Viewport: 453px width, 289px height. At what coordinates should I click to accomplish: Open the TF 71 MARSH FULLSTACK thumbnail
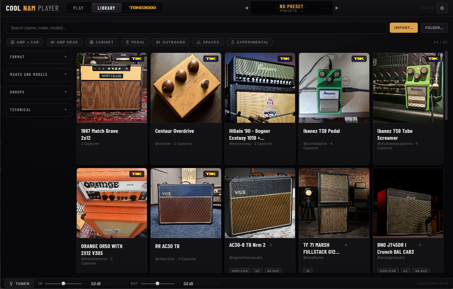334,203
